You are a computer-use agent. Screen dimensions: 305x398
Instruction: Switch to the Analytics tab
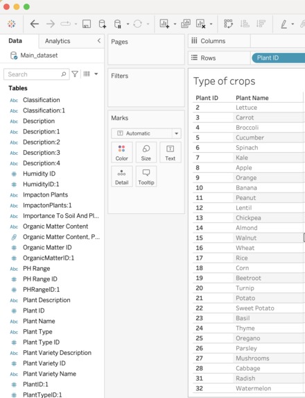[58, 41]
